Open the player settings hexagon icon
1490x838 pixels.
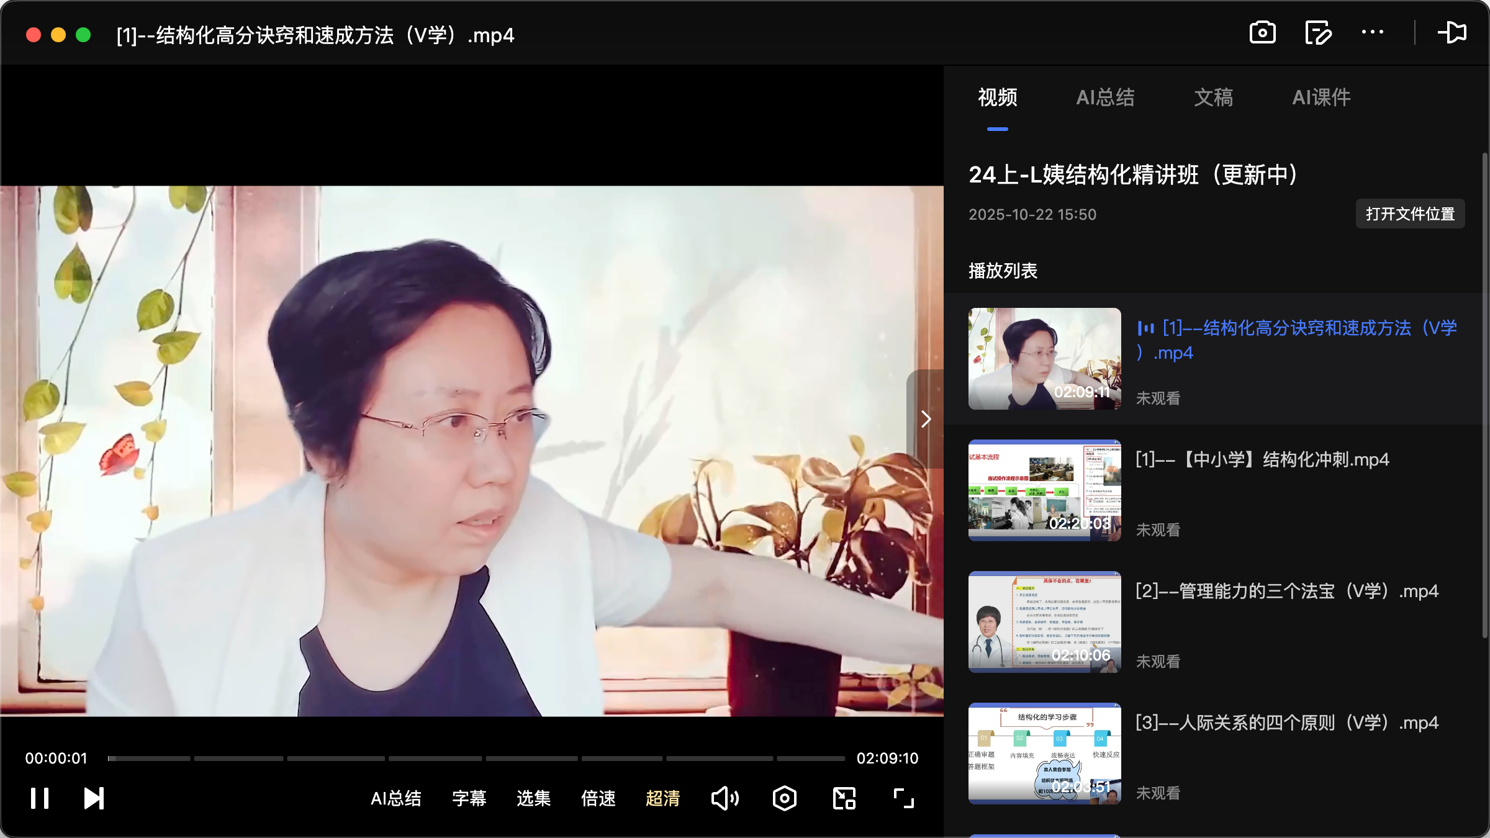tap(784, 799)
